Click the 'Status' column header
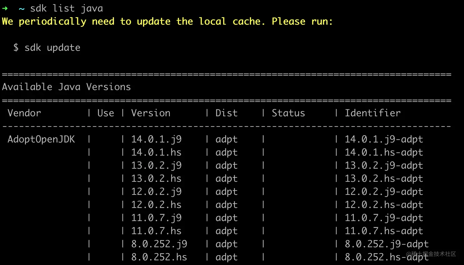The height and width of the screenshot is (265, 464). click(288, 113)
